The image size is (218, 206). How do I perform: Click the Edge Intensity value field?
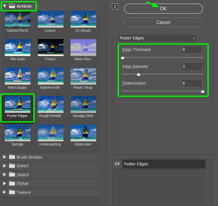192,67
